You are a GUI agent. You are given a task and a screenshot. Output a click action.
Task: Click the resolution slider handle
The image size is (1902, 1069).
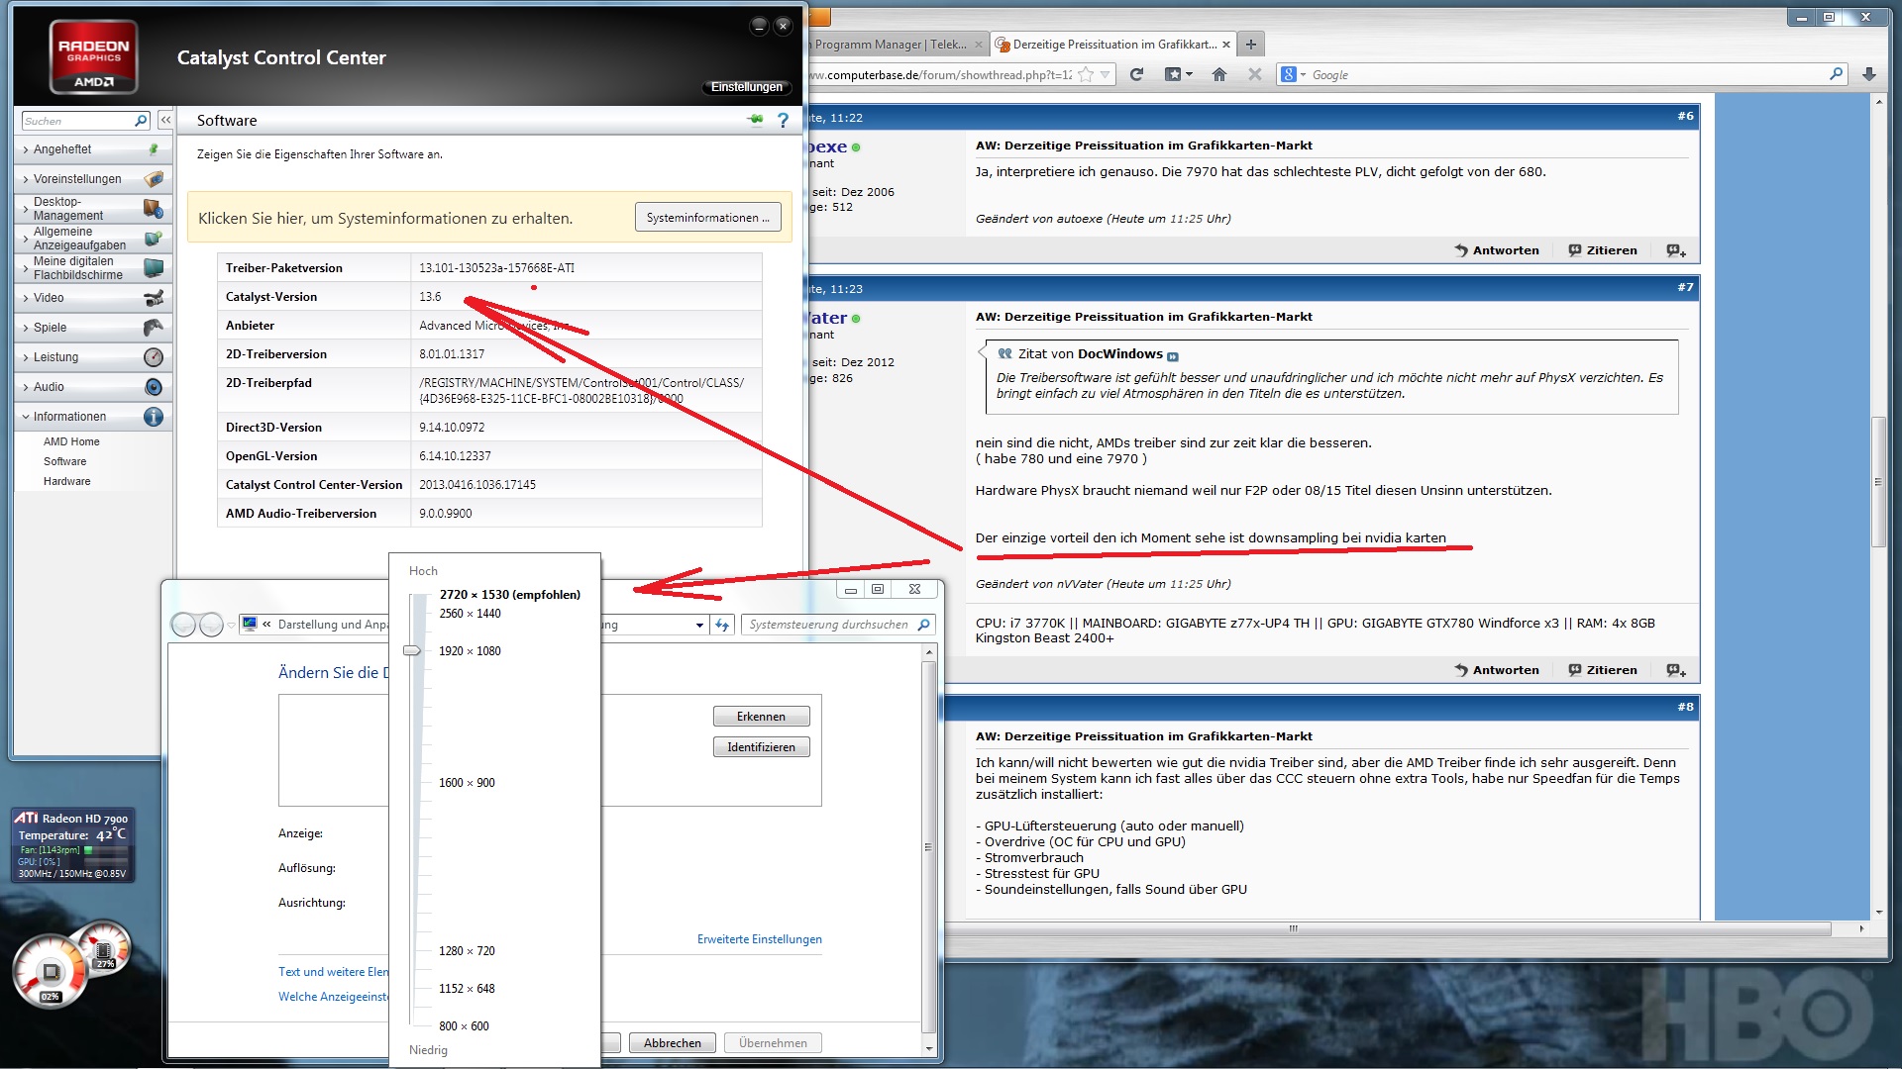coord(412,650)
